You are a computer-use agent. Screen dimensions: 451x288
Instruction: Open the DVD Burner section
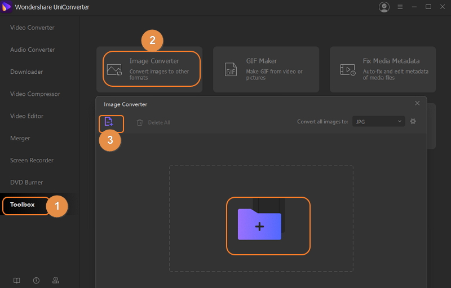tap(26, 183)
